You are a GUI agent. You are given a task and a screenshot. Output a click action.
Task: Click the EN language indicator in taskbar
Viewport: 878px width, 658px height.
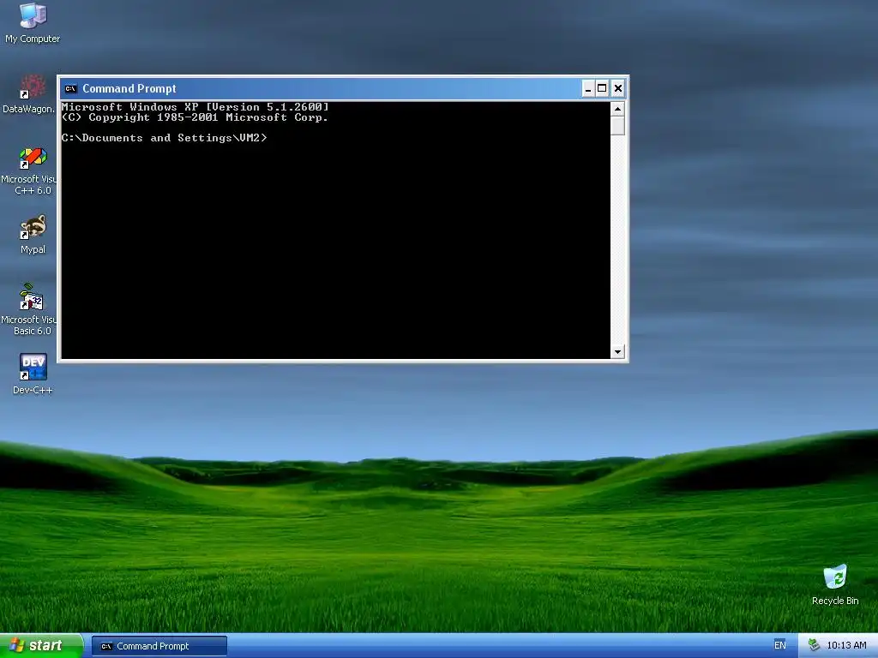click(780, 645)
